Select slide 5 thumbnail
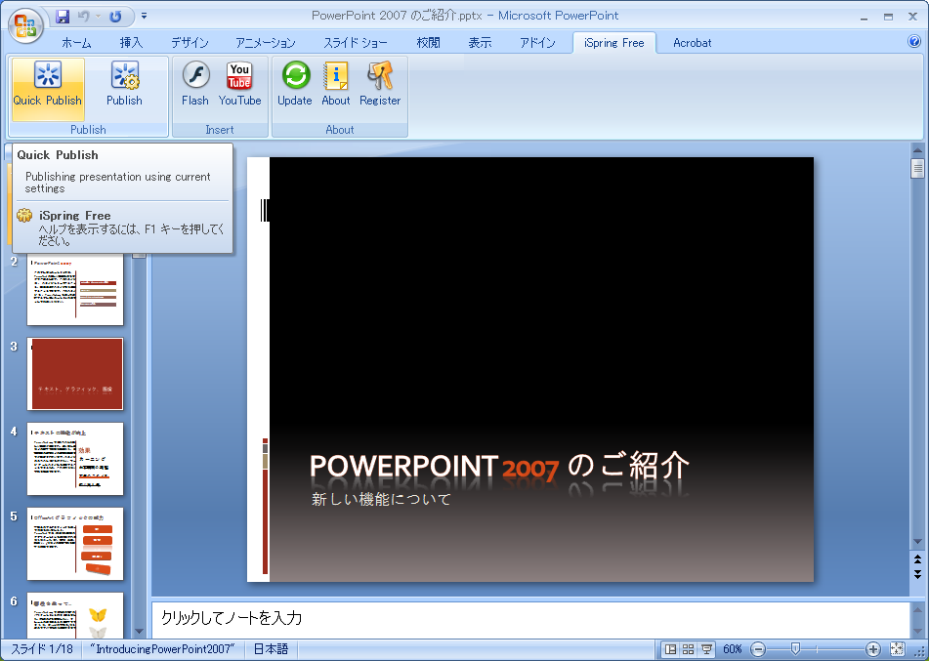Image resolution: width=929 pixels, height=661 pixels. coord(75,544)
